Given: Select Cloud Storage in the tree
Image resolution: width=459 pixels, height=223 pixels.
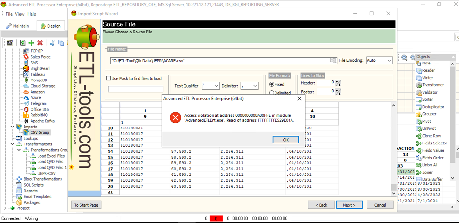Looking at the screenshot, I should tap(43, 86).
